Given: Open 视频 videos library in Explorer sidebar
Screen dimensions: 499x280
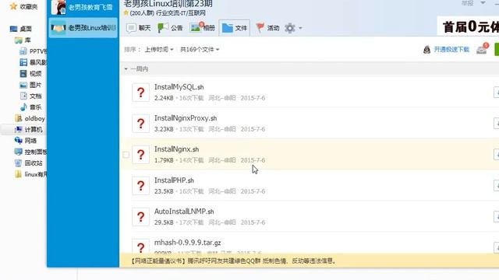Looking at the screenshot, I should [30, 74].
